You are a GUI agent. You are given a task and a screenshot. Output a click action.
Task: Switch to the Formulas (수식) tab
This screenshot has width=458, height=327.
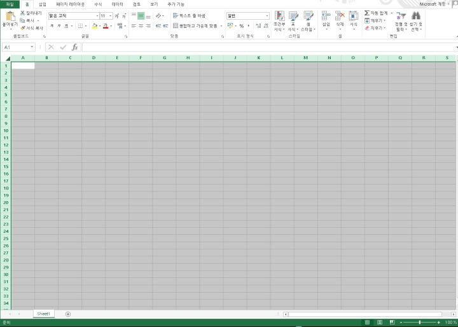(x=98, y=4)
